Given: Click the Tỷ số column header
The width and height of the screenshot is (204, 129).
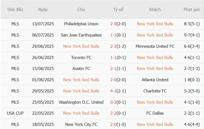Looking at the screenshot, I should (x=118, y=9).
